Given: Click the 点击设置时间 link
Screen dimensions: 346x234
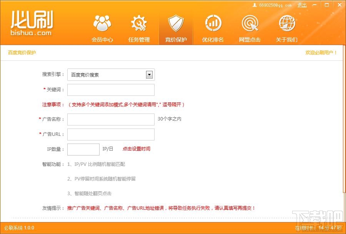Looking at the screenshot, I should (x=136, y=149).
